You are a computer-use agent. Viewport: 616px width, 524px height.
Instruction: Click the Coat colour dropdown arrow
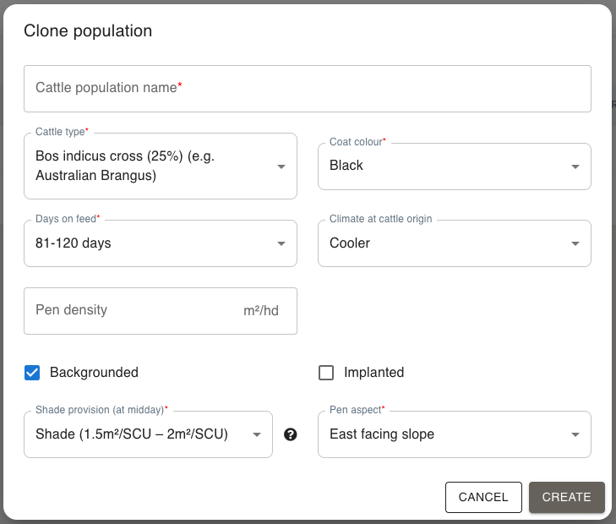[575, 166]
